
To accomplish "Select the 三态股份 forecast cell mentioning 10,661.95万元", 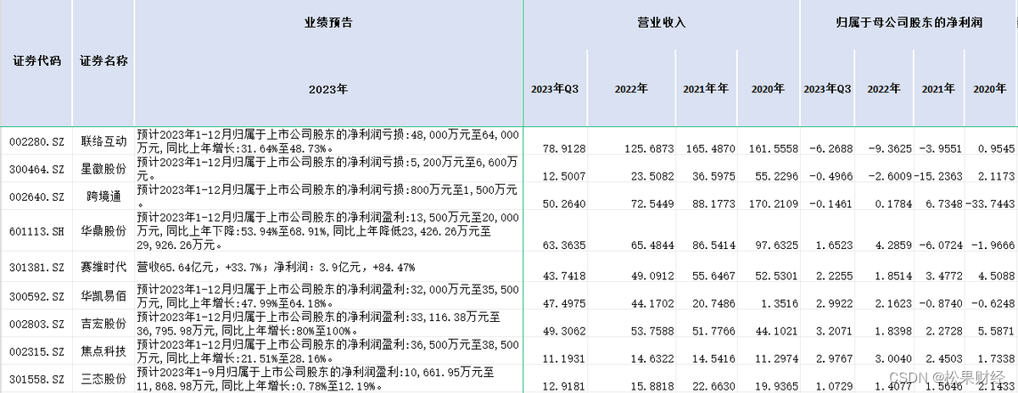I will tap(328, 377).
